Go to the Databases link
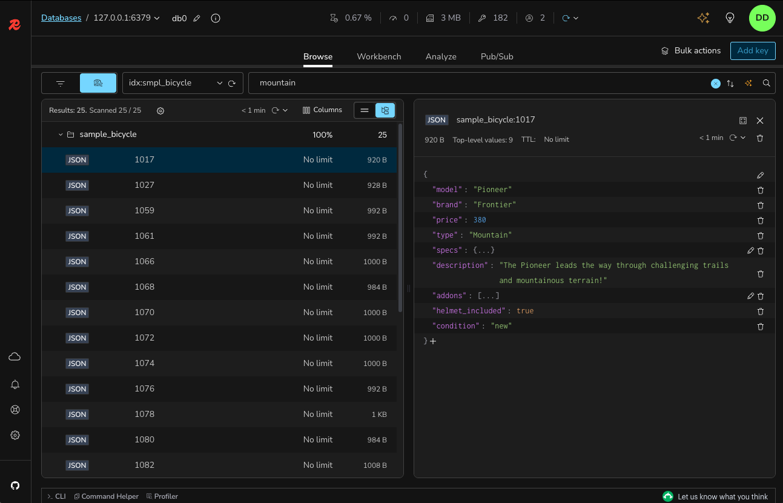Screen dimensions: 783x503 click(x=61, y=18)
